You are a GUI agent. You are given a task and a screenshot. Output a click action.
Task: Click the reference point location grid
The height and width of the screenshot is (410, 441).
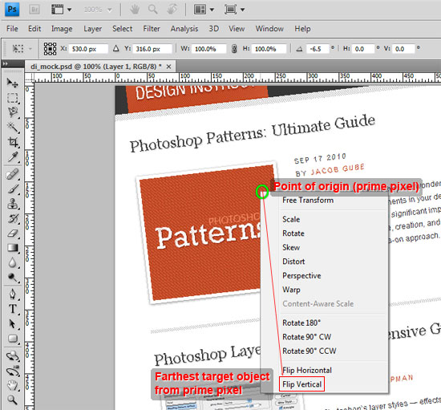(50, 49)
